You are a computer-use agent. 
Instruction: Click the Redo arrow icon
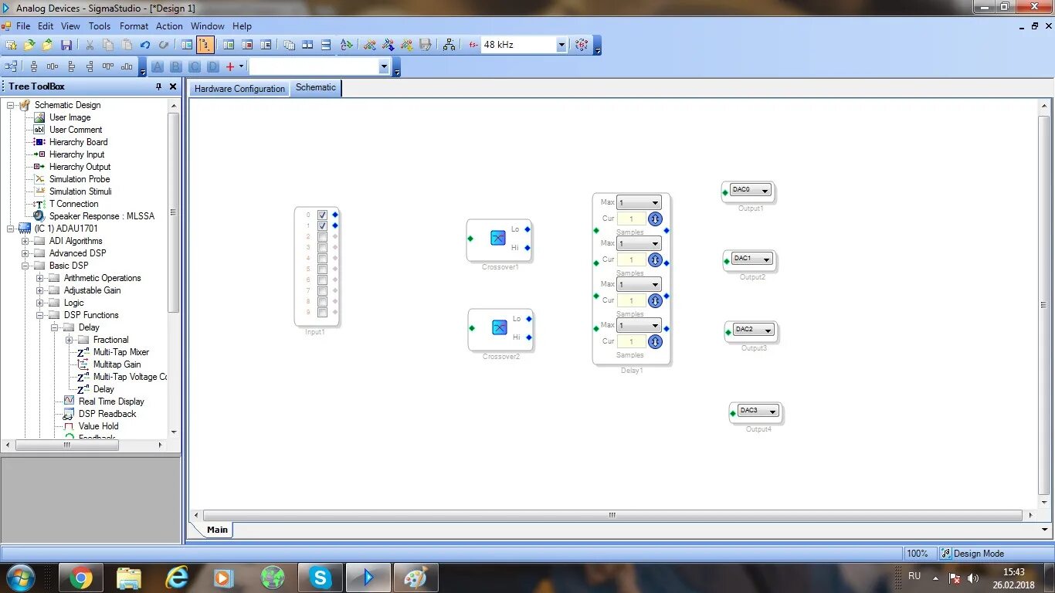[x=164, y=45]
